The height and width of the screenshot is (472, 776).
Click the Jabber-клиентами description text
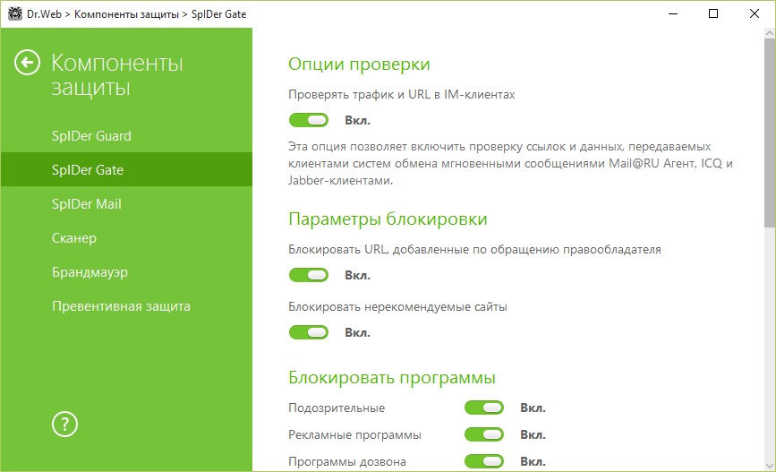(x=340, y=181)
